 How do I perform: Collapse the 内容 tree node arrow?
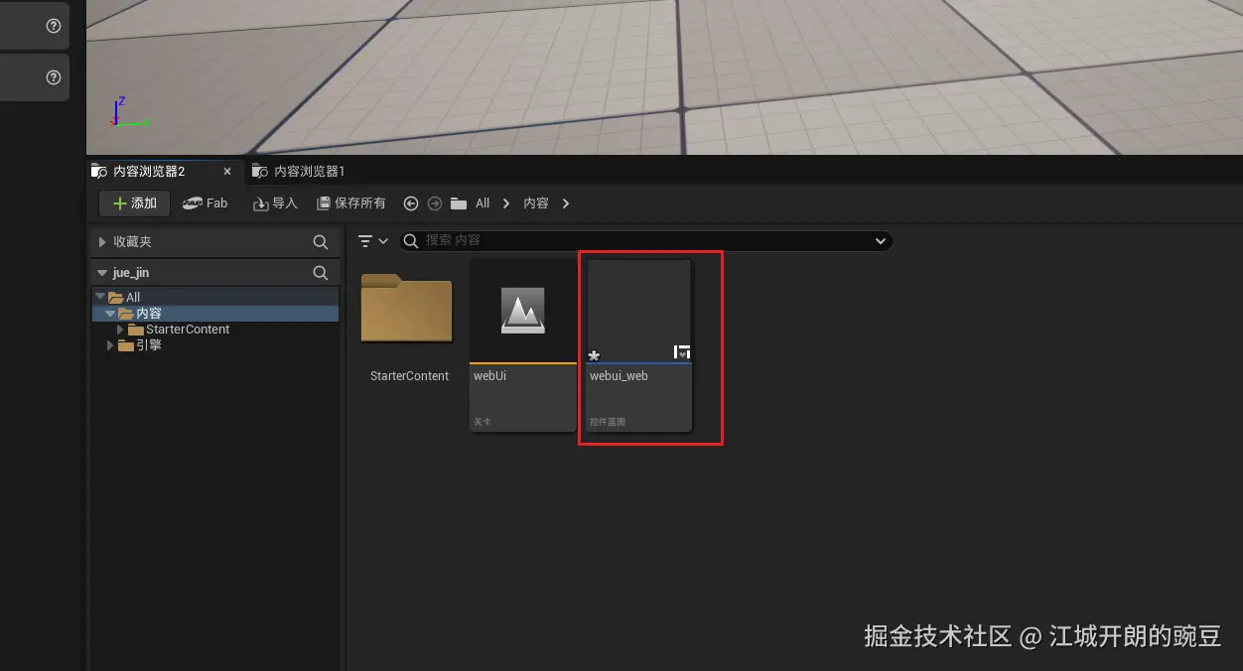[110, 314]
